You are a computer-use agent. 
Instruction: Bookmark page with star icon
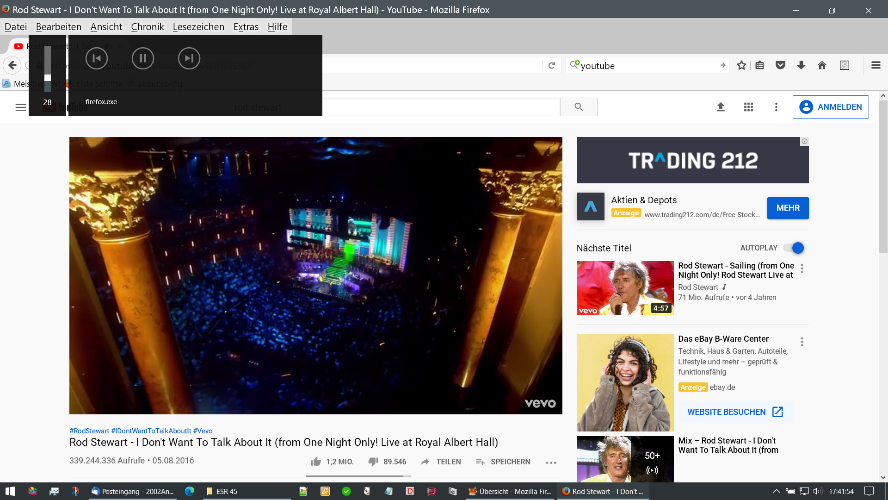[x=741, y=65]
